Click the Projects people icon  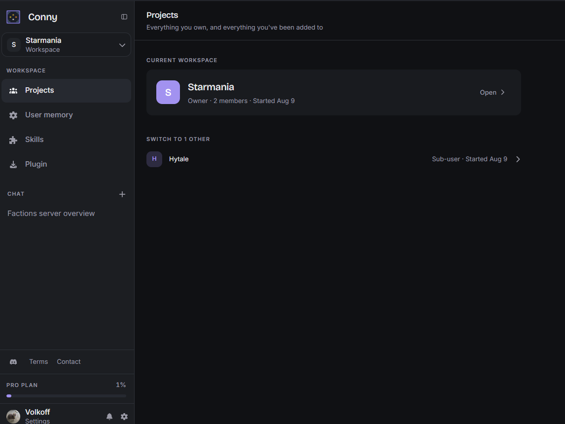point(13,91)
